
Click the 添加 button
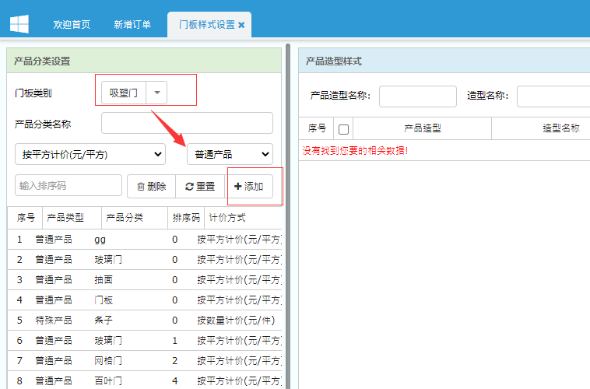pos(249,186)
